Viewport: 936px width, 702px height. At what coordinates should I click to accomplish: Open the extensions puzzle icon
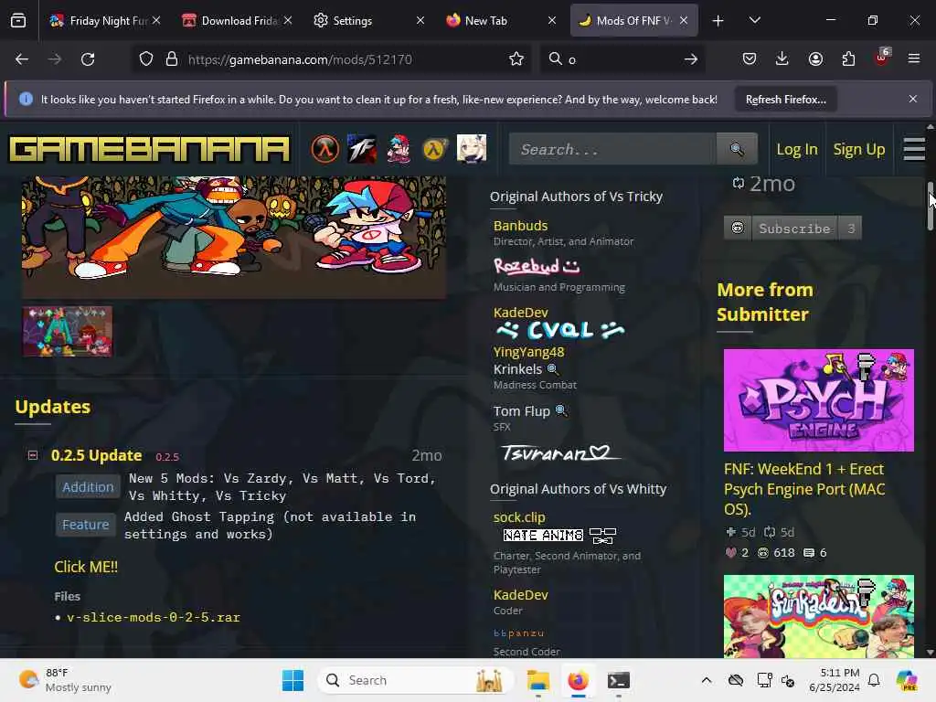[848, 58]
